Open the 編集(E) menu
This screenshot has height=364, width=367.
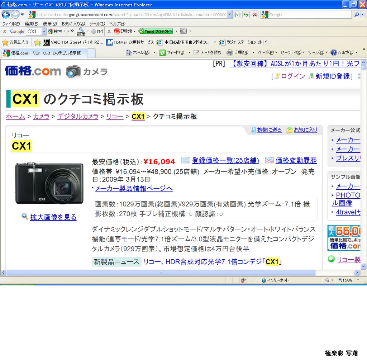point(32,24)
